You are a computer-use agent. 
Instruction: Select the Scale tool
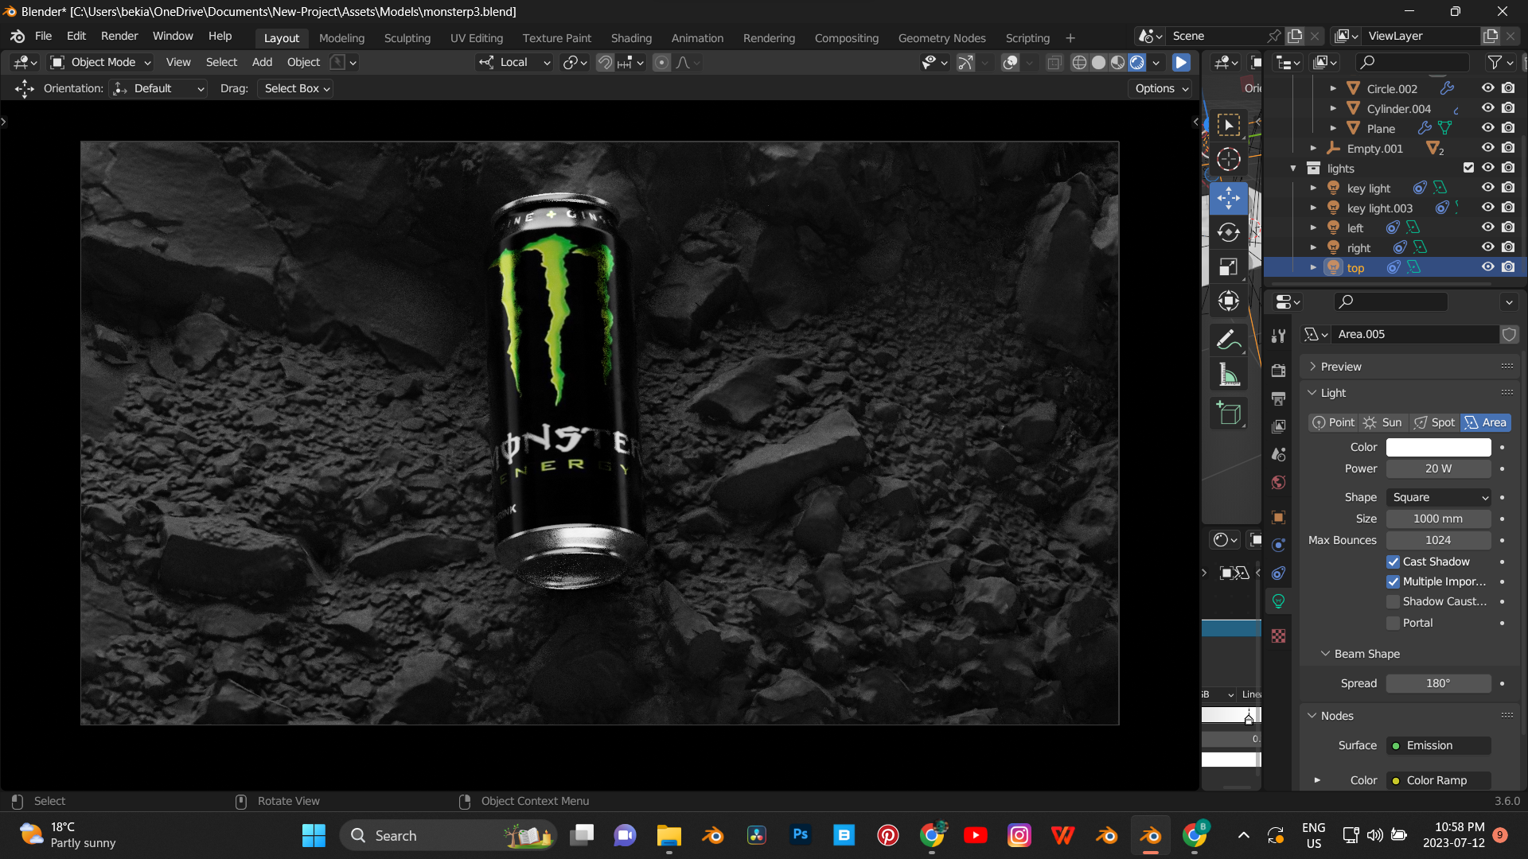click(1228, 266)
